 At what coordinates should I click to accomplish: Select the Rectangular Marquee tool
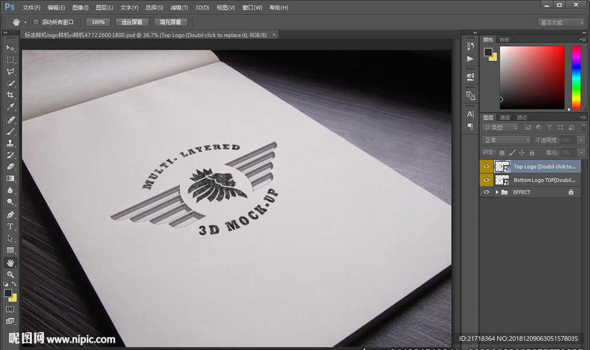[x=10, y=60]
